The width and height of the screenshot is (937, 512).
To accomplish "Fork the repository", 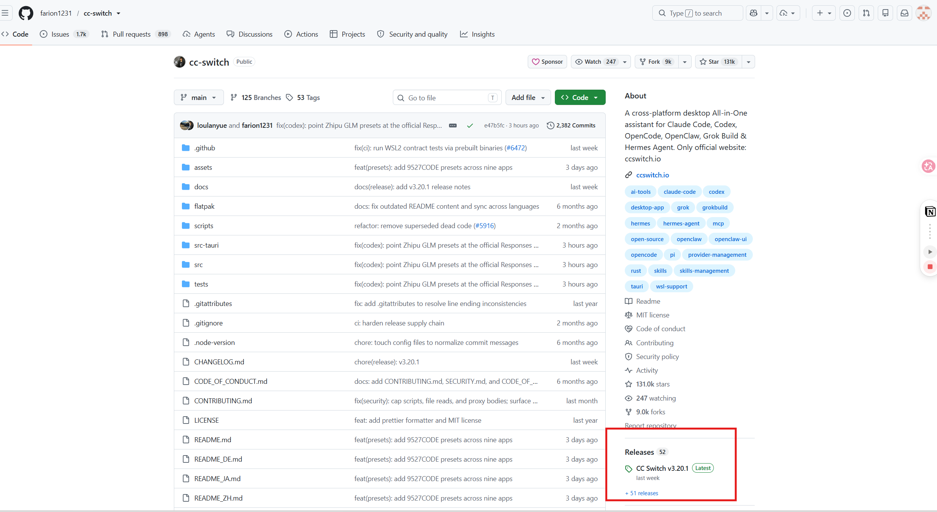I will click(x=657, y=62).
